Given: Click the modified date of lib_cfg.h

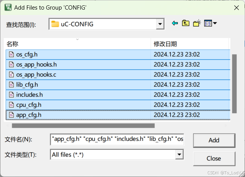Looking at the screenshot, I should click(177, 84).
